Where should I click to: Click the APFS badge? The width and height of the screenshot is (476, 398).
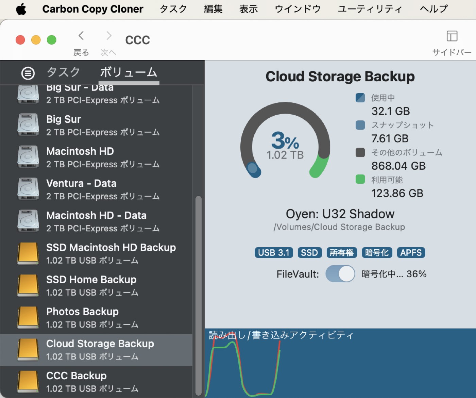click(411, 253)
